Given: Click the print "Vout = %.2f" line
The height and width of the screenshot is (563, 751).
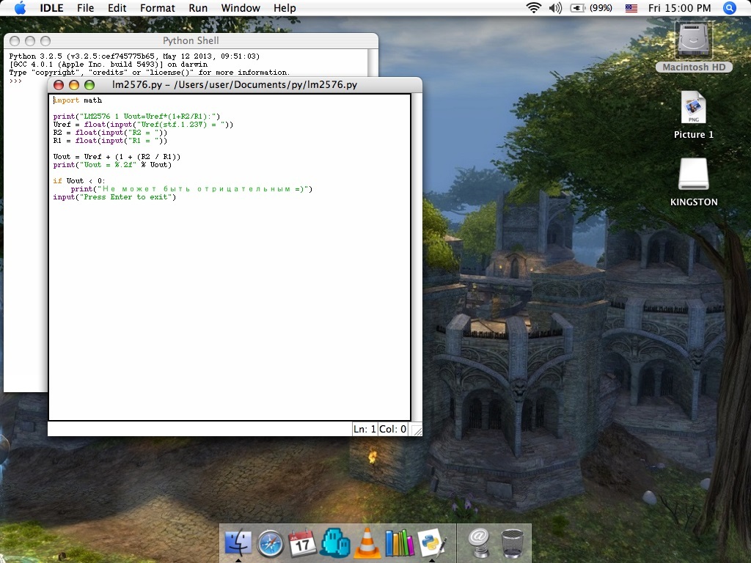Looking at the screenshot, I should [112, 164].
